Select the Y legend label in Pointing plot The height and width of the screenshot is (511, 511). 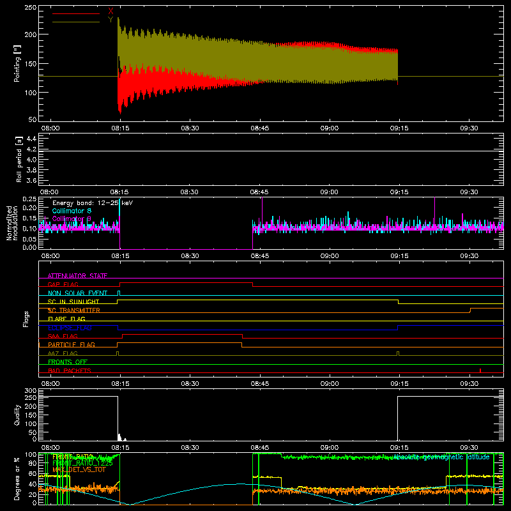pyautogui.click(x=111, y=20)
